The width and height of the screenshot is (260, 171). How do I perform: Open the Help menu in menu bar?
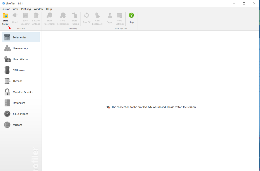click(x=49, y=9)
